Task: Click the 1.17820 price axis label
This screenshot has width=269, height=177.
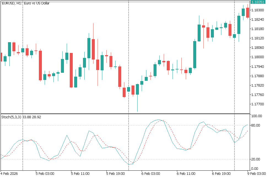Action: (258, 85)
